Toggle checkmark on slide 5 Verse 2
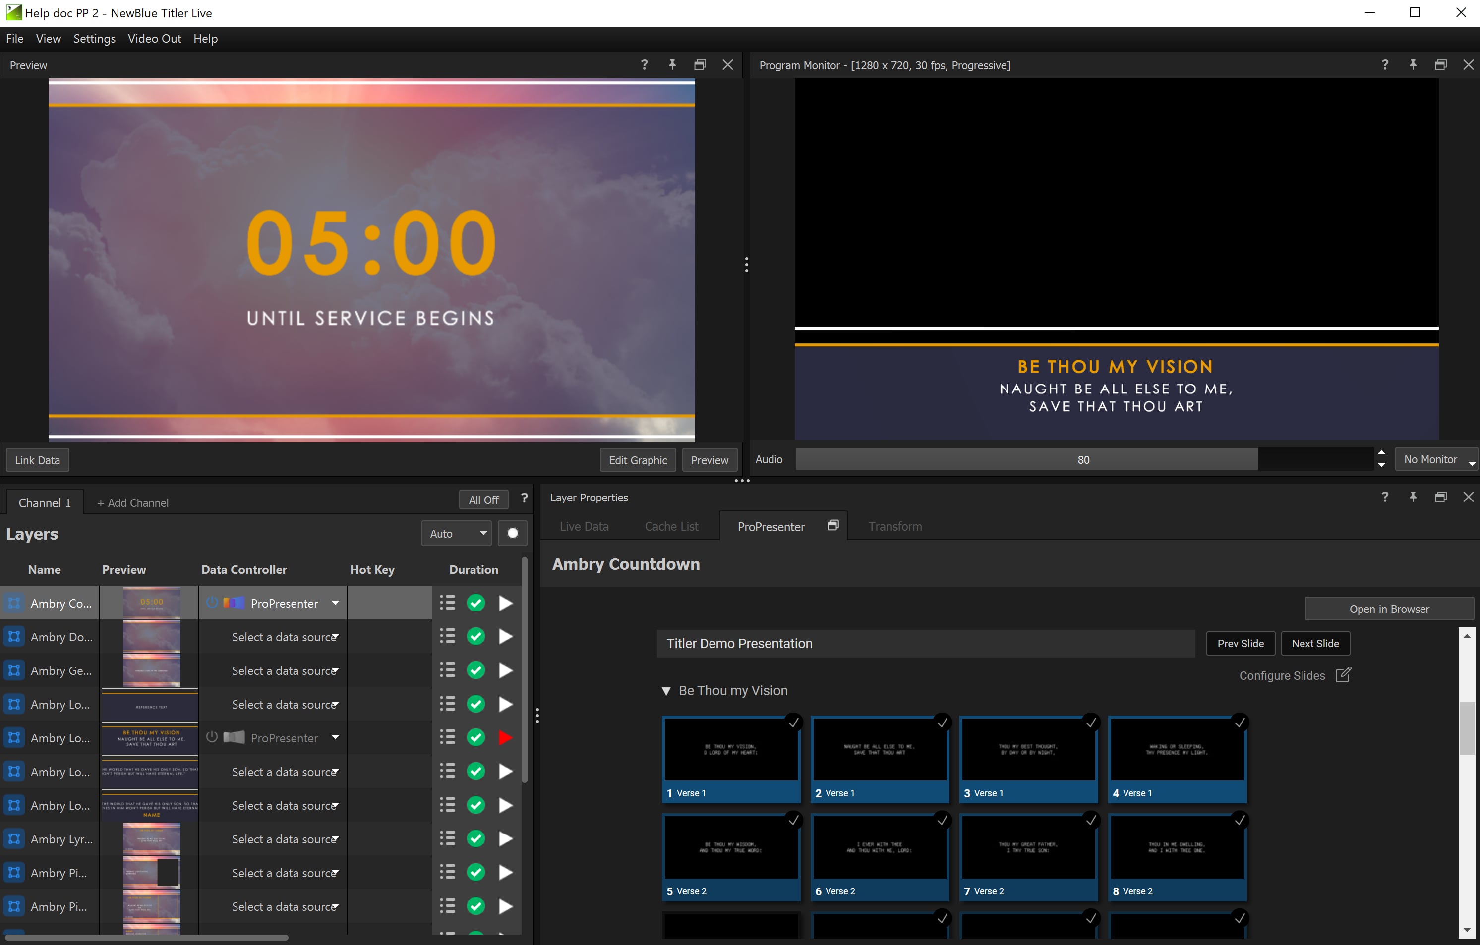Screen dimensions: 1480x945 tap(793, 820)
